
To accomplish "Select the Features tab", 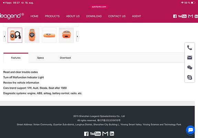I will (16, 58).
